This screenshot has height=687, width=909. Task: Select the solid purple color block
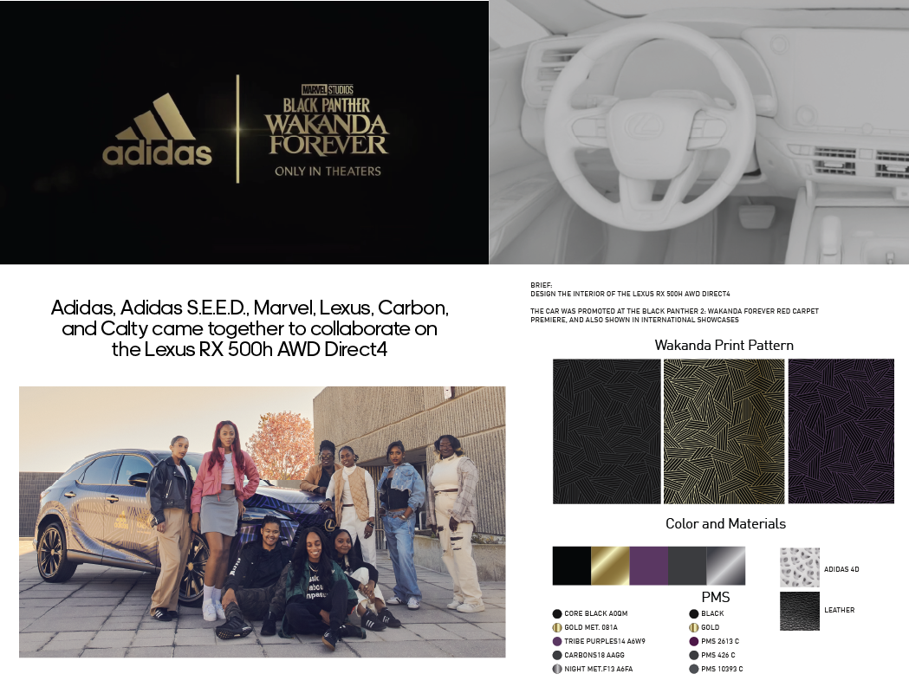(648, 566)
